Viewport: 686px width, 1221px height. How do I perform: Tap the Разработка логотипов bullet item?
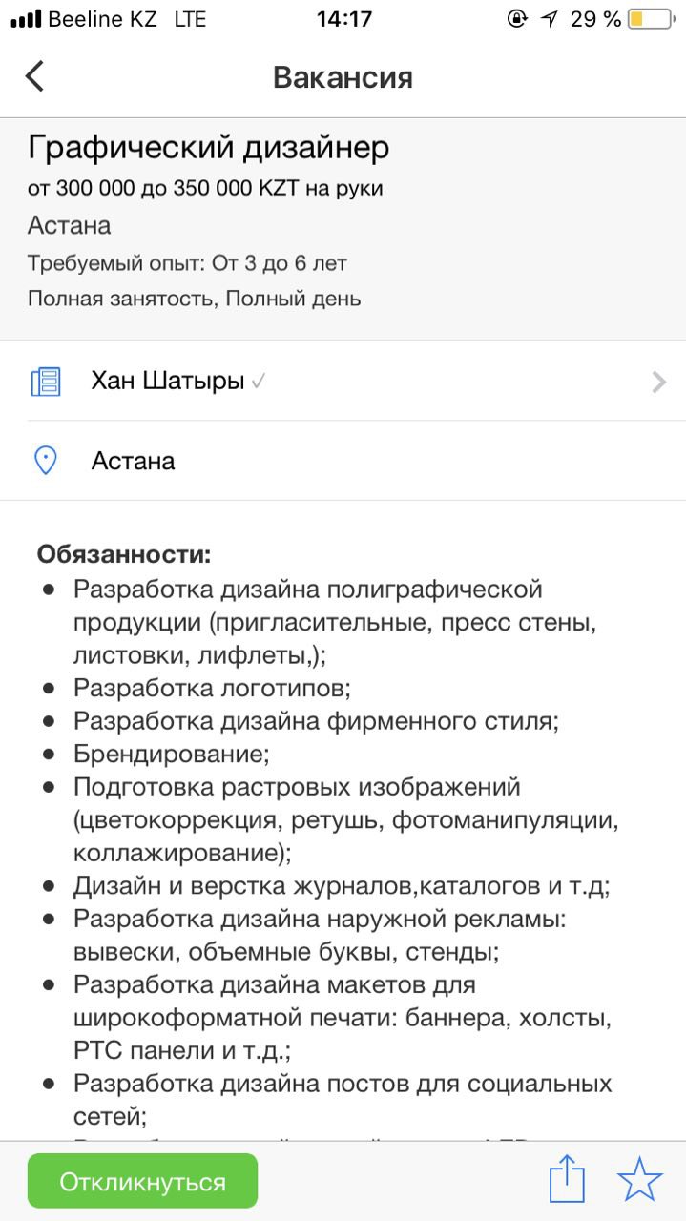point(213,687)
